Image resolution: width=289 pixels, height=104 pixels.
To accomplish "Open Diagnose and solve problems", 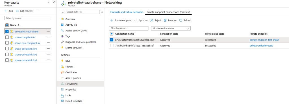I will (x=81, y=42).
